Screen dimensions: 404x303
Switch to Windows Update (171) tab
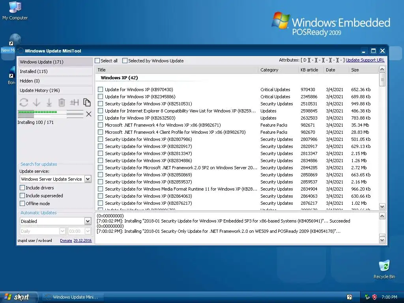click(55, 62)
